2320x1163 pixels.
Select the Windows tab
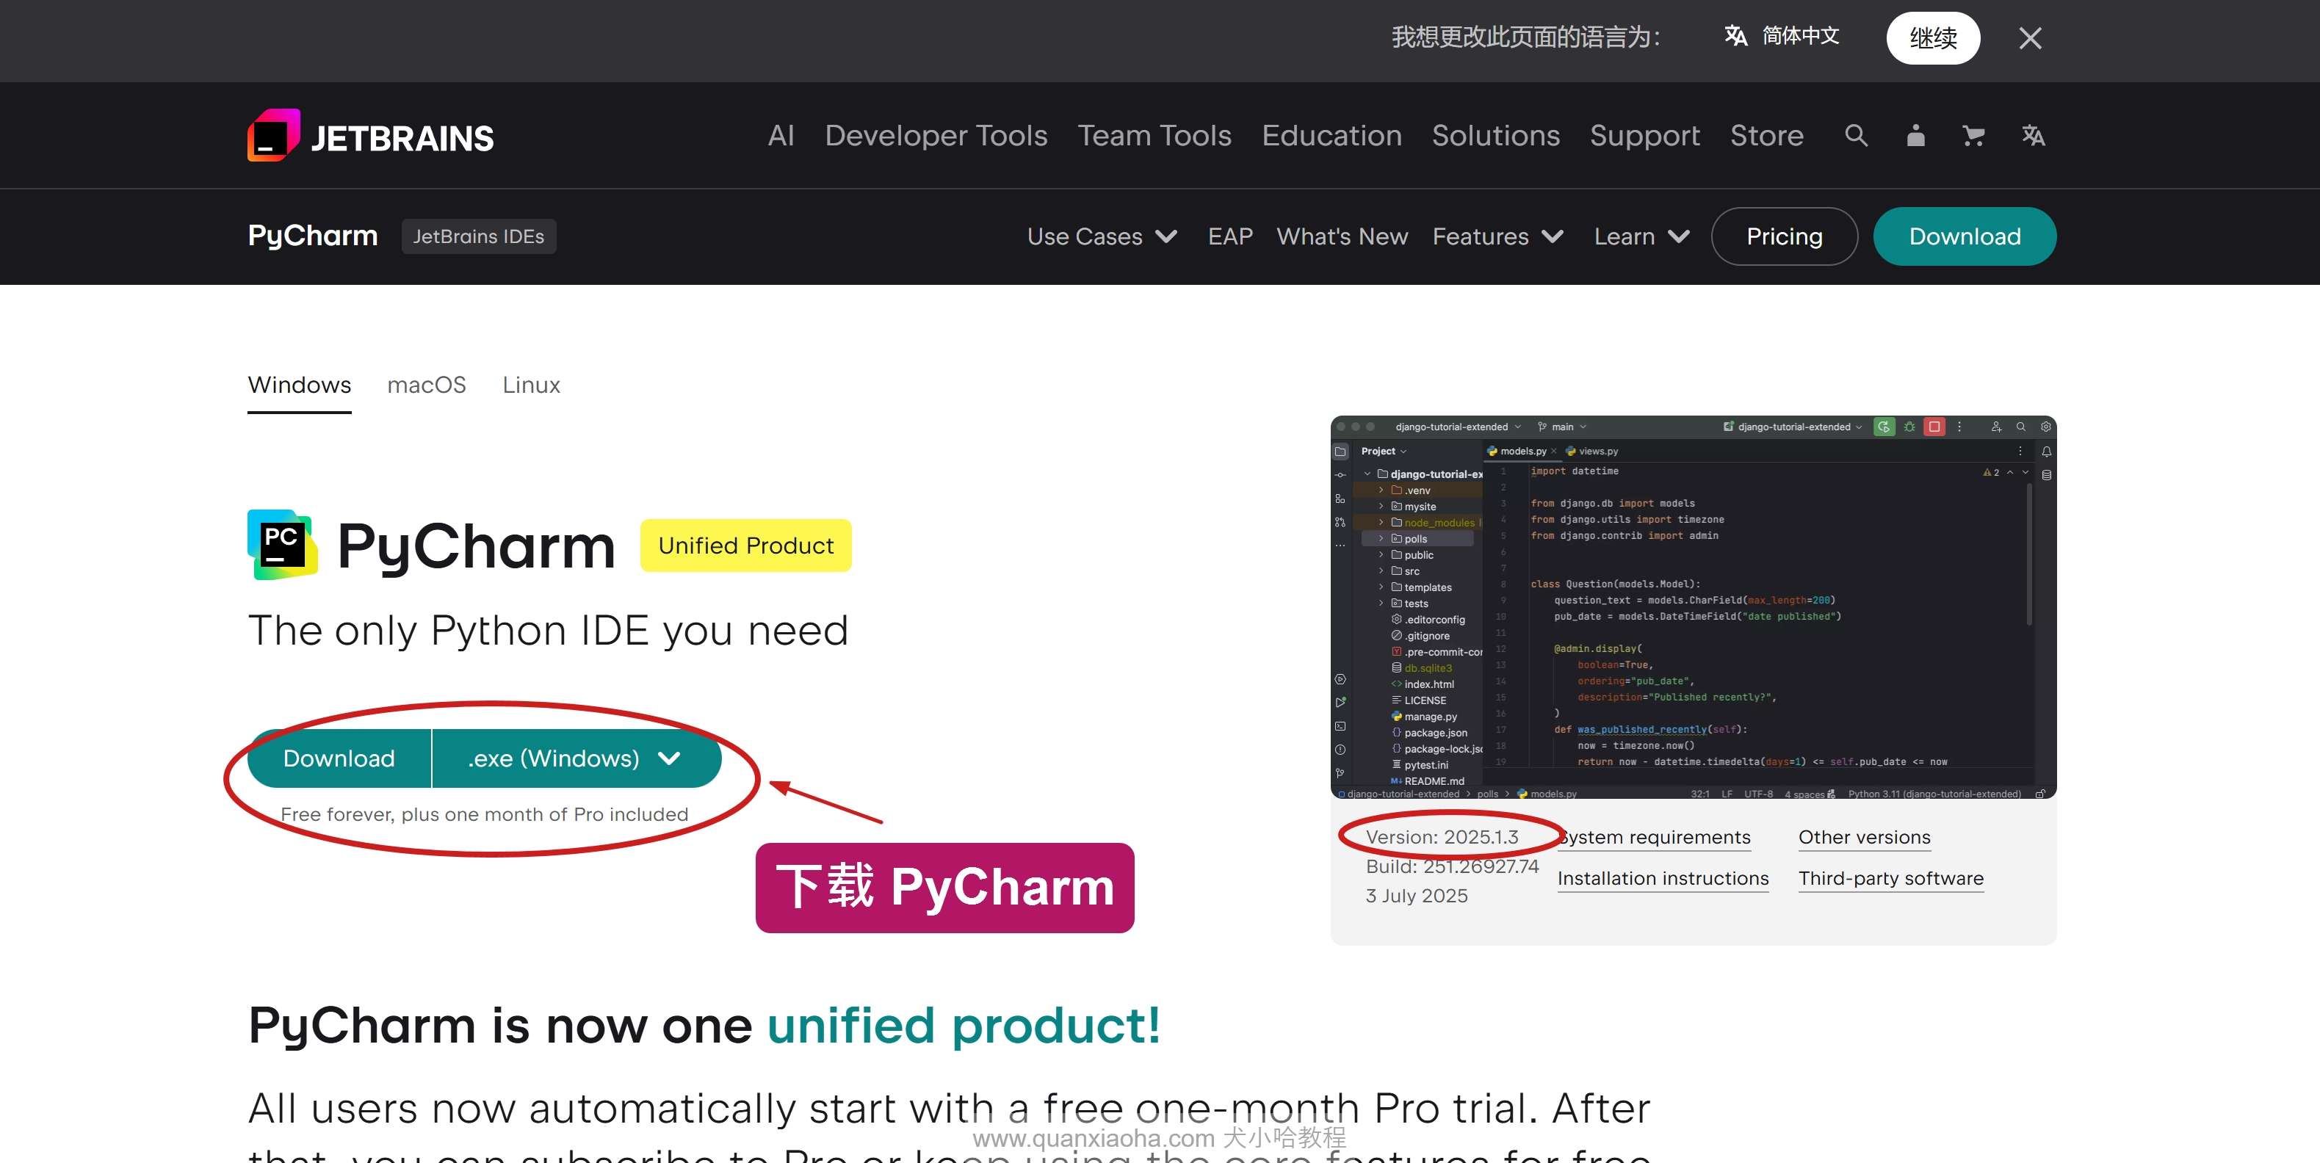(299, 385)
